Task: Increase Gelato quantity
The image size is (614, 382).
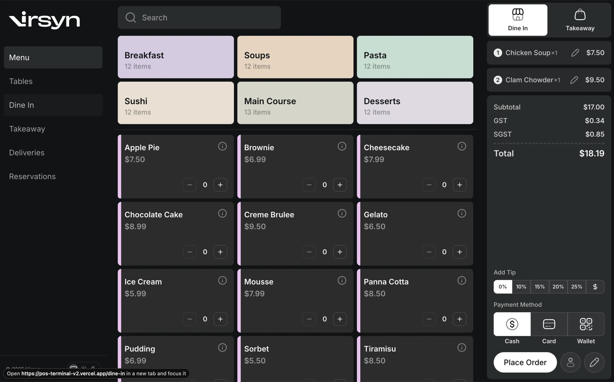Action: (x=460, y=252)
